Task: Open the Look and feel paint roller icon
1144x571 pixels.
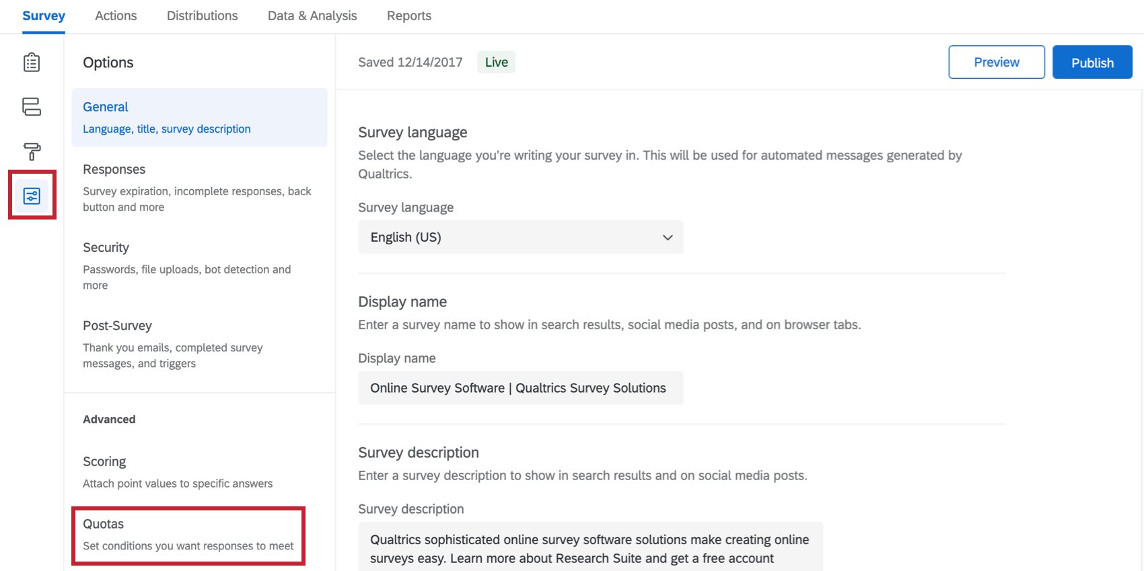Action: pos(32,152)
